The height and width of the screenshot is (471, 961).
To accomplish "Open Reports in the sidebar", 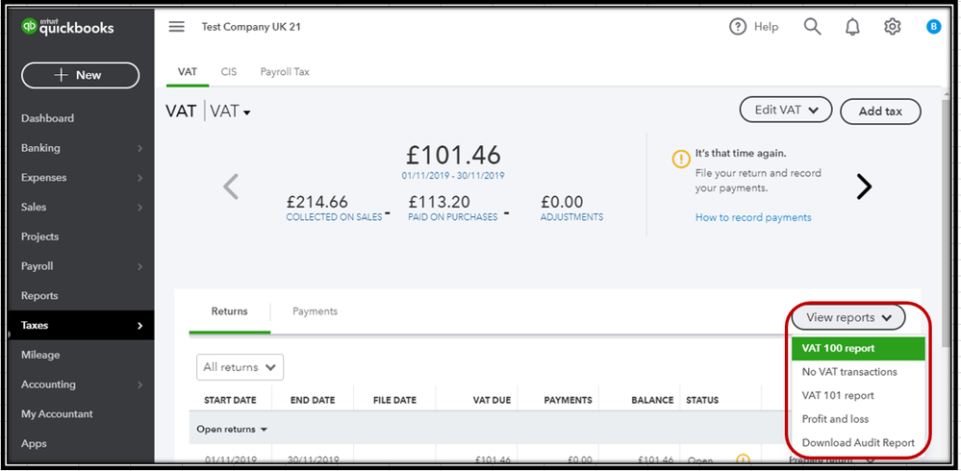I will (x=39, y=296).
